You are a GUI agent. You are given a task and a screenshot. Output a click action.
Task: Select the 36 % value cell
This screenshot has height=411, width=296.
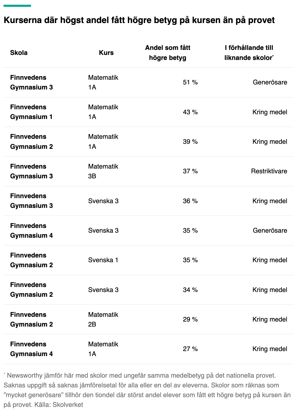(x=190, y=201)
